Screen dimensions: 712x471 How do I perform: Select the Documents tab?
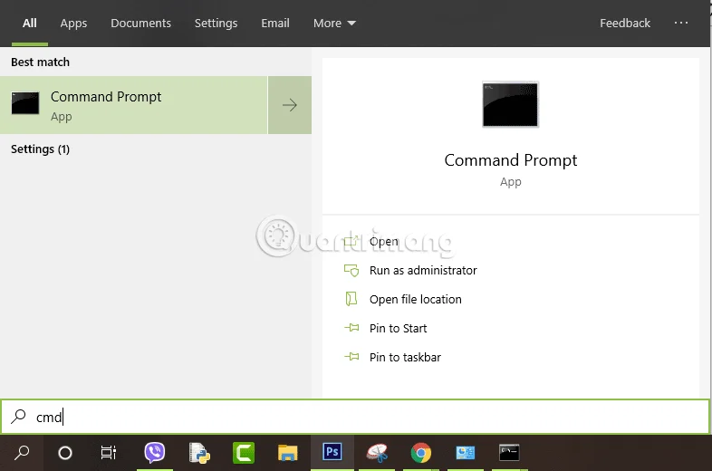(x=140, y=23)
